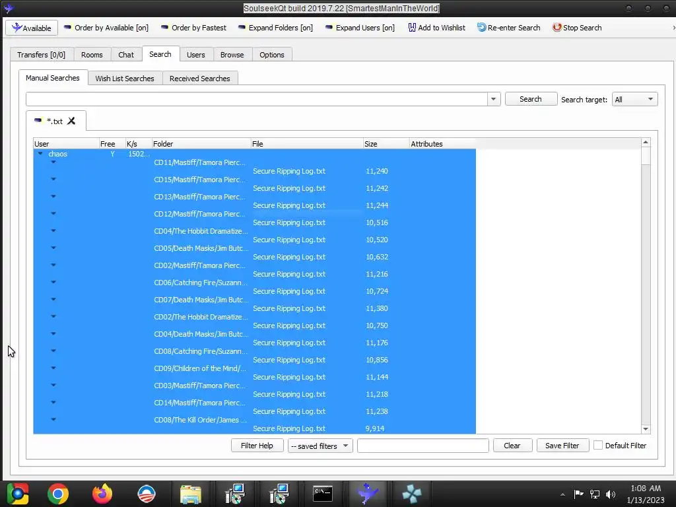Select the file sized 9,914
Viewport: 676px width, 507px height.
tap(254, 428)
